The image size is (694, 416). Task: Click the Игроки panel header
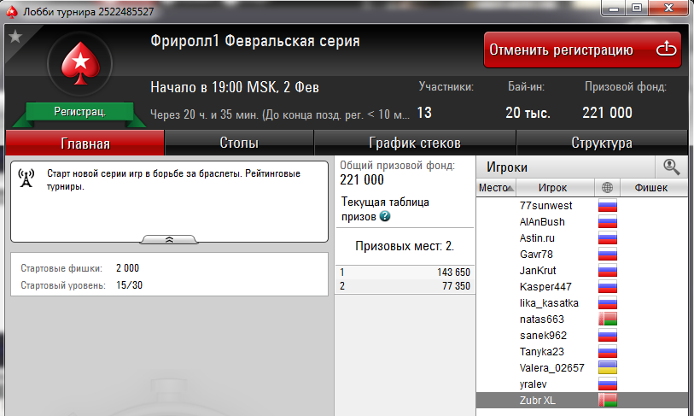[x=565, y=167]
